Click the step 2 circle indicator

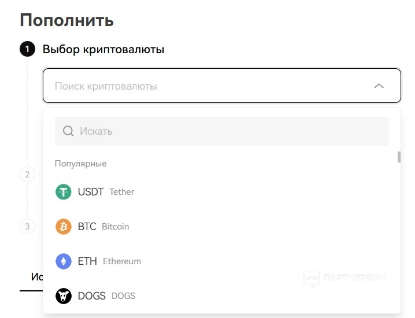point(27,174)
